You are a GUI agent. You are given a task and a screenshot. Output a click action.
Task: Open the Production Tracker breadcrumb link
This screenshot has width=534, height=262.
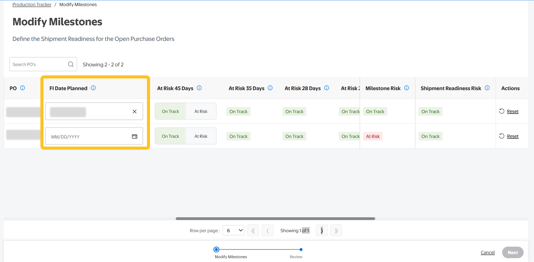[x=32, y=4]
